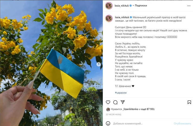Go to next photo with carousel arrow
Viewport: 193px width, 126px height.
99,64
